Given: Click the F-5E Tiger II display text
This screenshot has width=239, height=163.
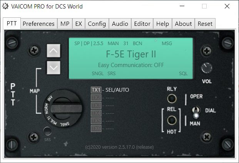Looking at the screenshot, I should [131, 54].
